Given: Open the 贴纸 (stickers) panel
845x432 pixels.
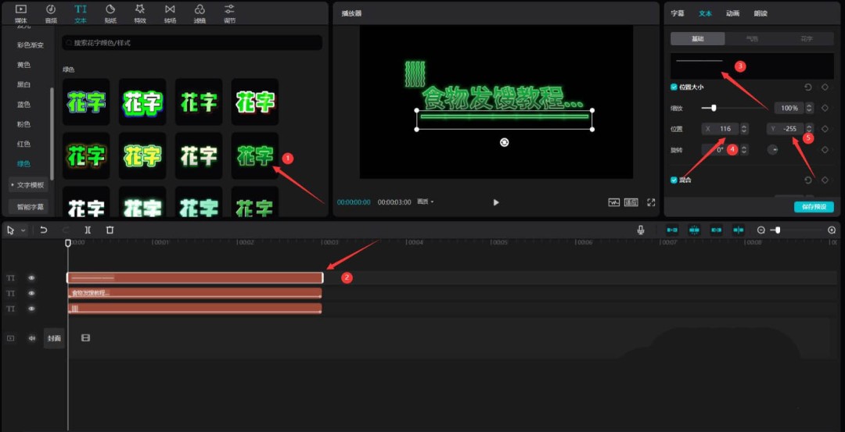Looking at the screenshot, I should point(110,12).
